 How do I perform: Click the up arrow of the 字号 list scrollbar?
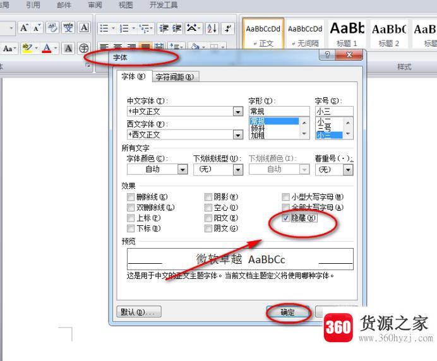pos(347,122)
